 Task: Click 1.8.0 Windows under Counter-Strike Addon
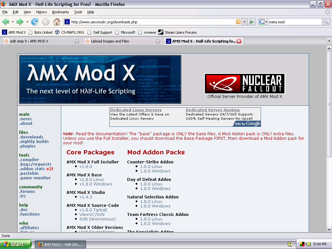click(x=155, y=171)
